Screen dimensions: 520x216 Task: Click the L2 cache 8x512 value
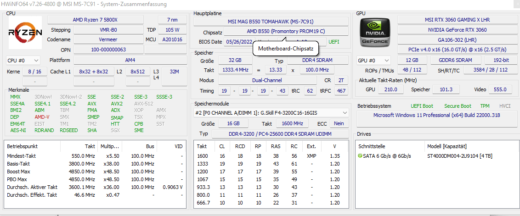pos(138,72)
